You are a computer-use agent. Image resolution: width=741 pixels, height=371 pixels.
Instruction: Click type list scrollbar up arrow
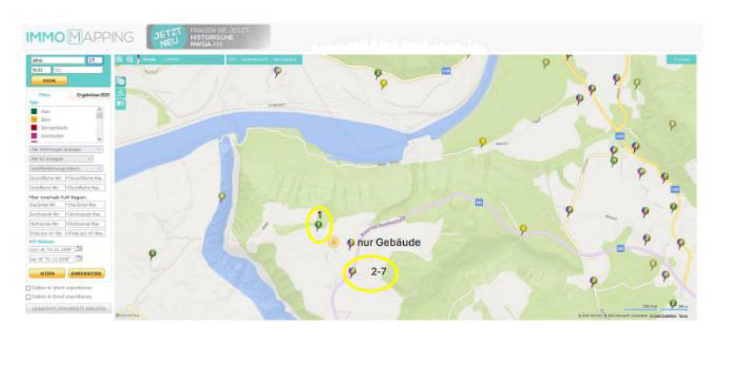(x=99, y=109)
